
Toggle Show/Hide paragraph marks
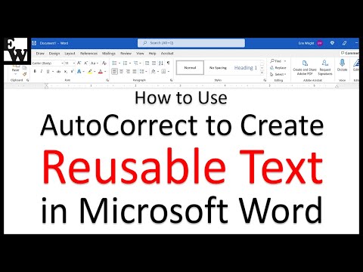pyautogui.click(x=168, y=63)
